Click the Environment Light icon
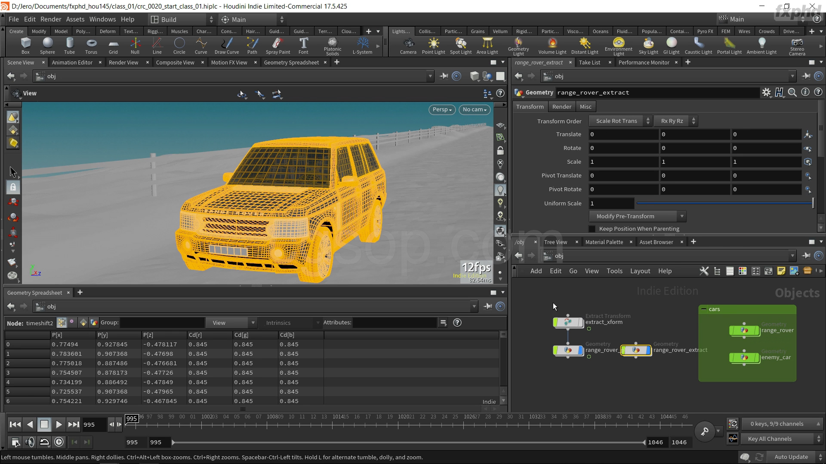The height and width of the screenshot is (464, 826). click(x=618, y=46)
